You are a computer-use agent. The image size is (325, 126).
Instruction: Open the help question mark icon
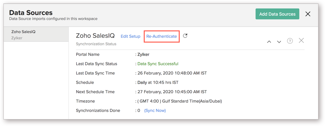pyautogui.click(x=290, y=41)
